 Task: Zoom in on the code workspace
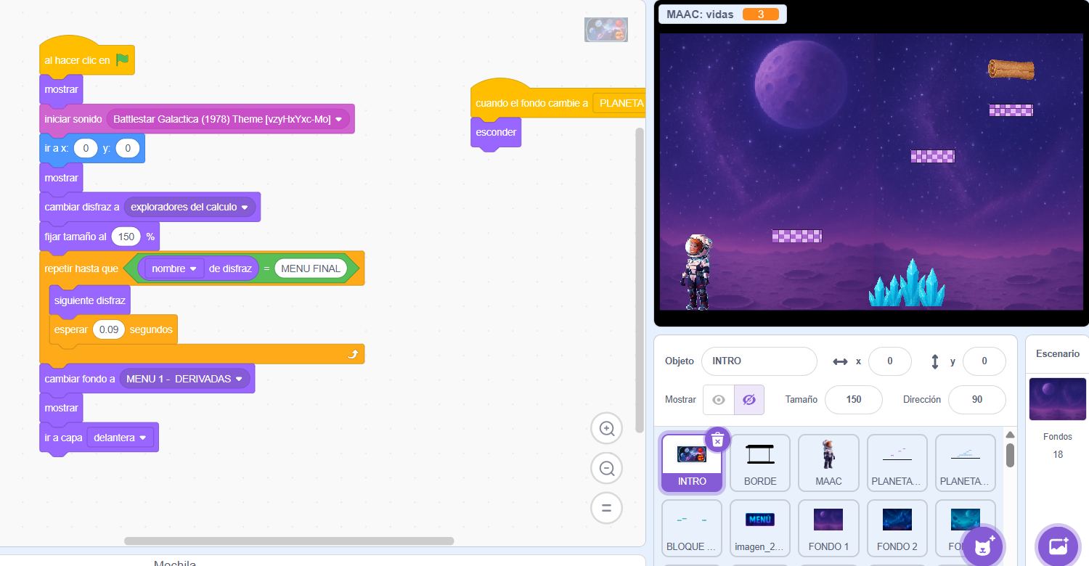(607, 429)
